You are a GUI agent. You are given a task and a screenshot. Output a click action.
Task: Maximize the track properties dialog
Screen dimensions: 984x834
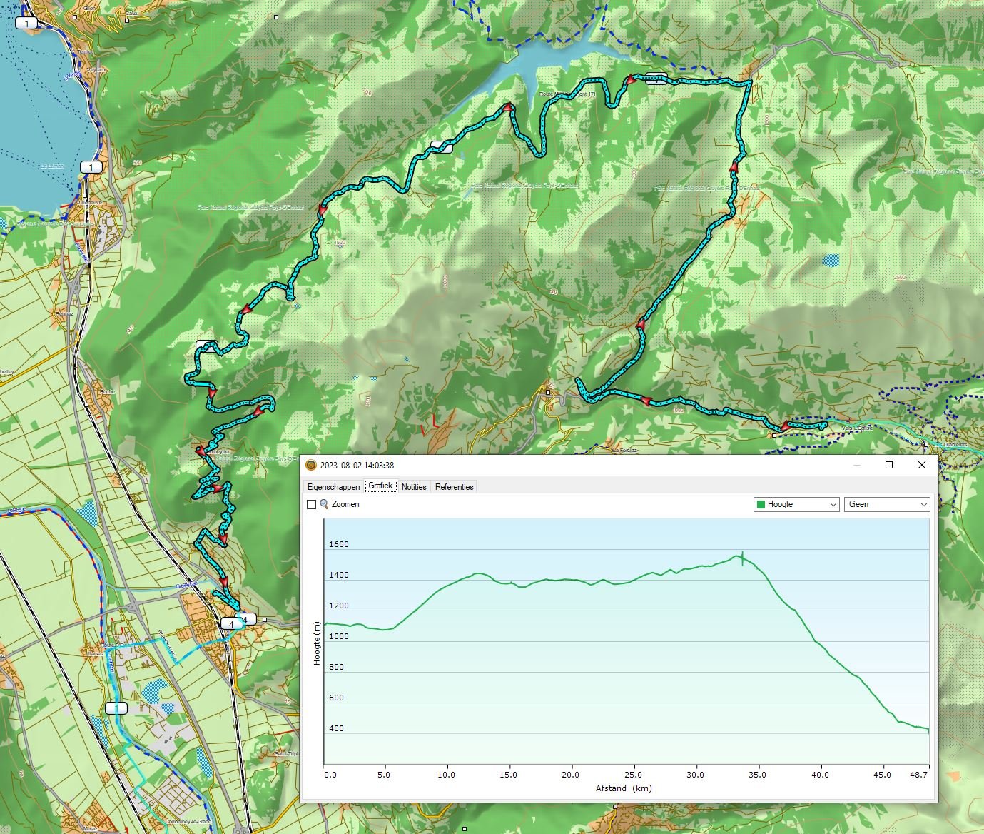coord(889,465)
